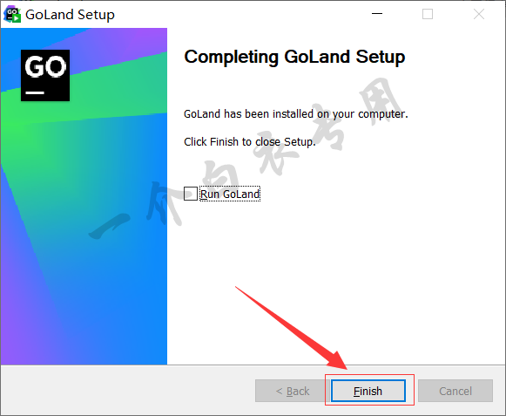The image size is (506, 416).
Task: Go to the previous page with Back
Action: coord(293,391)
